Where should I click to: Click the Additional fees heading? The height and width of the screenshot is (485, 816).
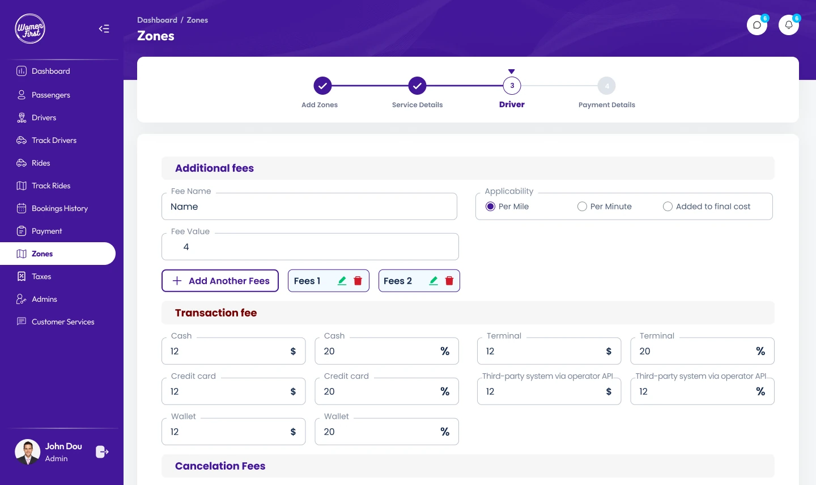point(214,168)
